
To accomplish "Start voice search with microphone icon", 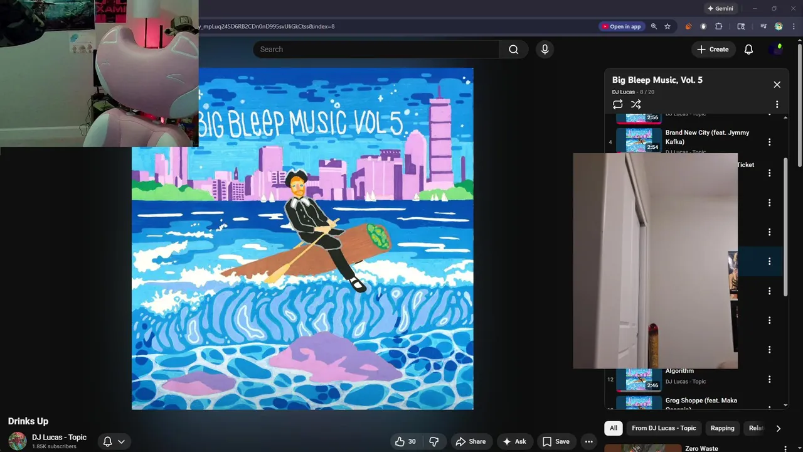I will [545, 50].
